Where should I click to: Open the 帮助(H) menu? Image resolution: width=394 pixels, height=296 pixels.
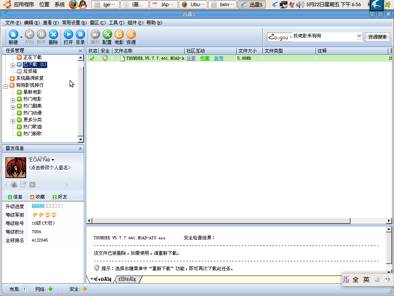pyautogui.click(x=154, y=23)
